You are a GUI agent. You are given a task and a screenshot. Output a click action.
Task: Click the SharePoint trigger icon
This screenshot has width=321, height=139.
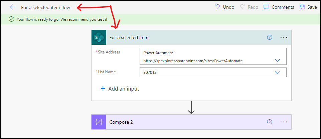pos(99,37)
